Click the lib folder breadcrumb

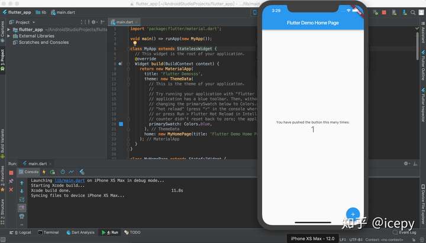pyautogui.click(x=41, y=12)
